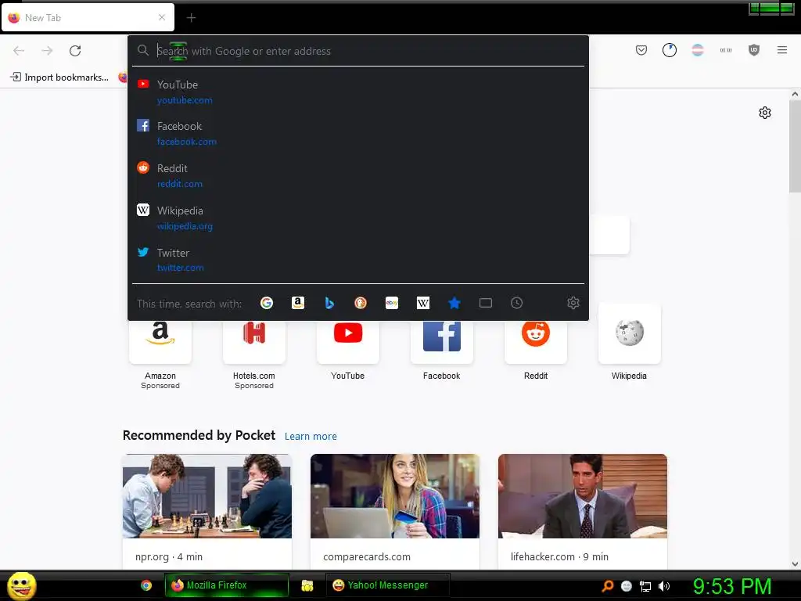Pick the DuckDuckGo search icon

click(x=361, y=303)
